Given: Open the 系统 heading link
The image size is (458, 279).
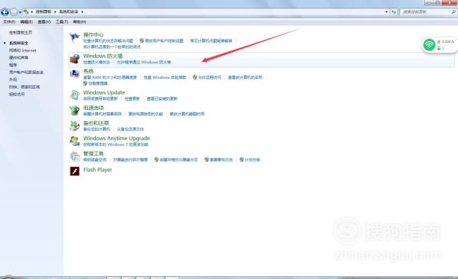Looking at the screenshot, I should click(88, 71).
